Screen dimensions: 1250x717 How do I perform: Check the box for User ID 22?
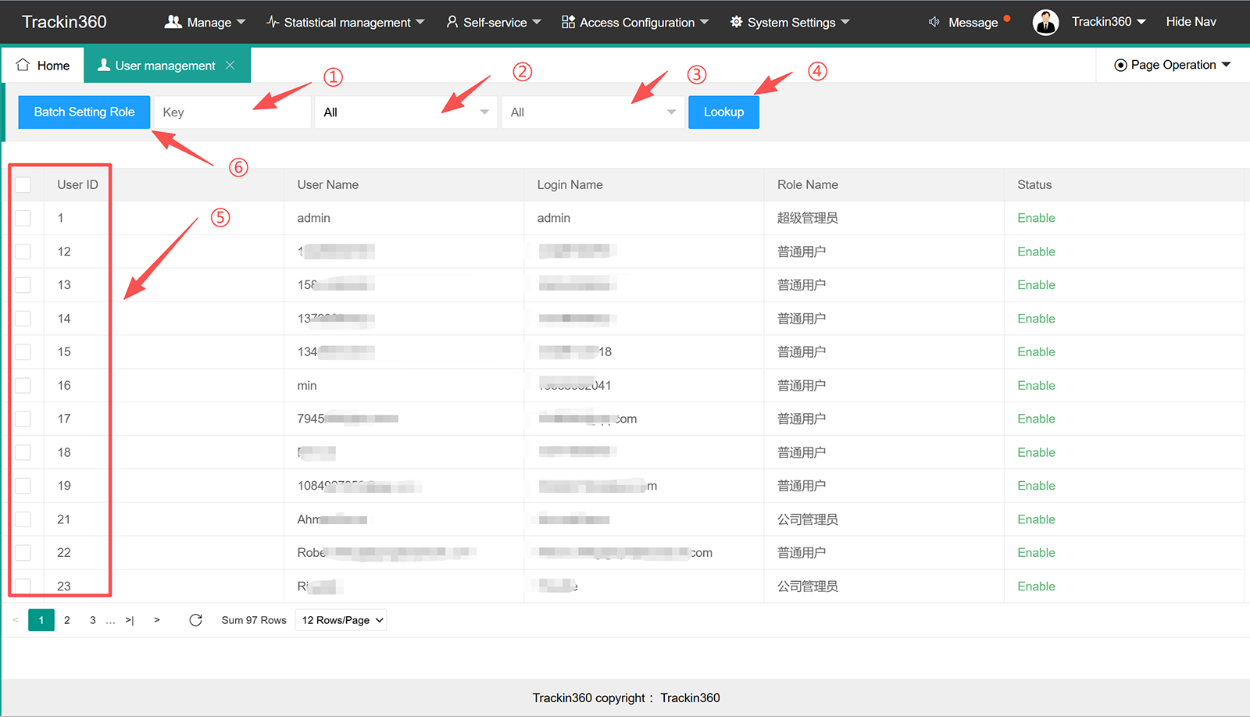[x=23, y=553]
